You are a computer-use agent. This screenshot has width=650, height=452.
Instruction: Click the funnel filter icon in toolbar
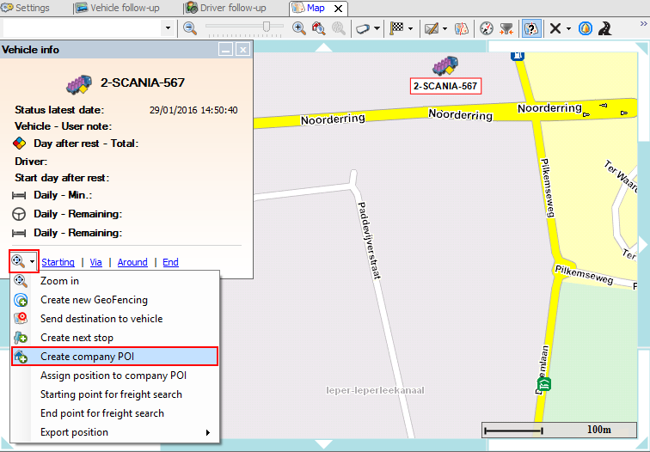click(x=507, y=28)
